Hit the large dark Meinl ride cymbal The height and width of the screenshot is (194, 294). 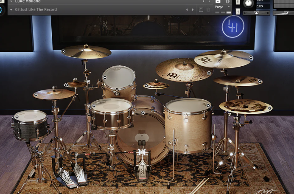click(x=185, y=70)
